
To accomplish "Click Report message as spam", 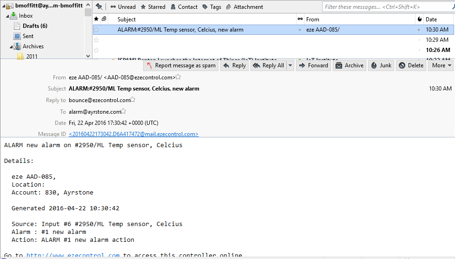I will [x=181, y=65].
